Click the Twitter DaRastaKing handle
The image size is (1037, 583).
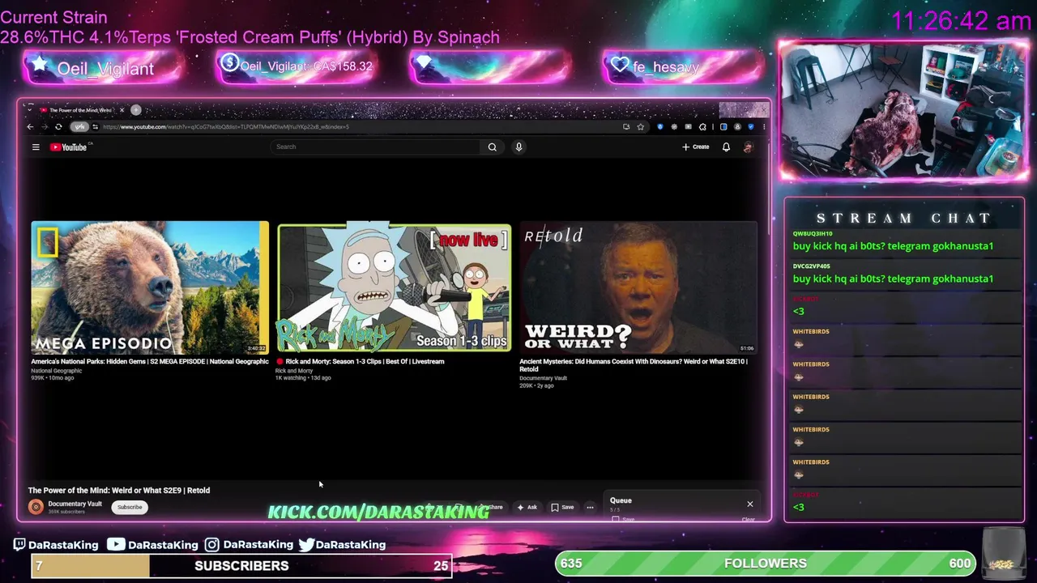342,545
